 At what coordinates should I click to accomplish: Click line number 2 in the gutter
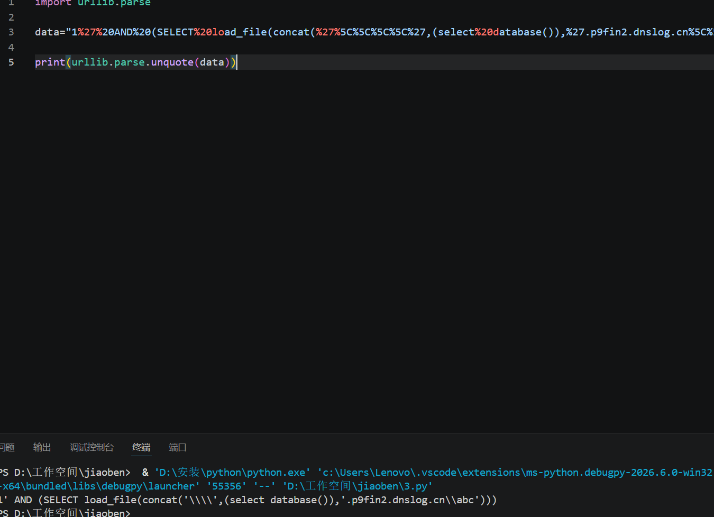(x=11, y=17)
